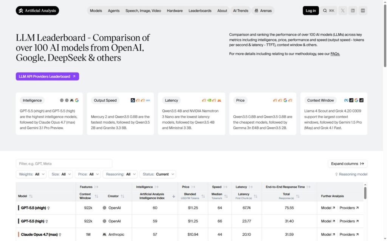The image size is (387, 241).
Task: Focus the model filter text field
Action: coord(64,164)
